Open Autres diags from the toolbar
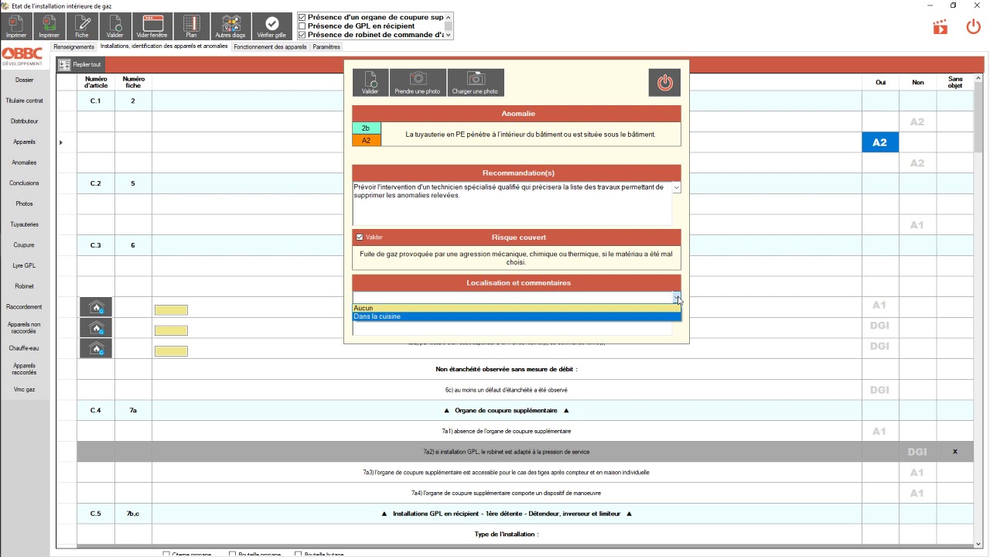 coord(230,26)
